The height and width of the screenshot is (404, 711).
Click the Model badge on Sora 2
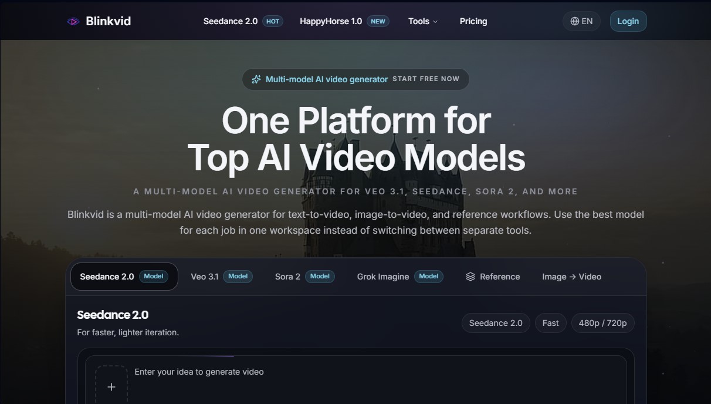point(320,276)
